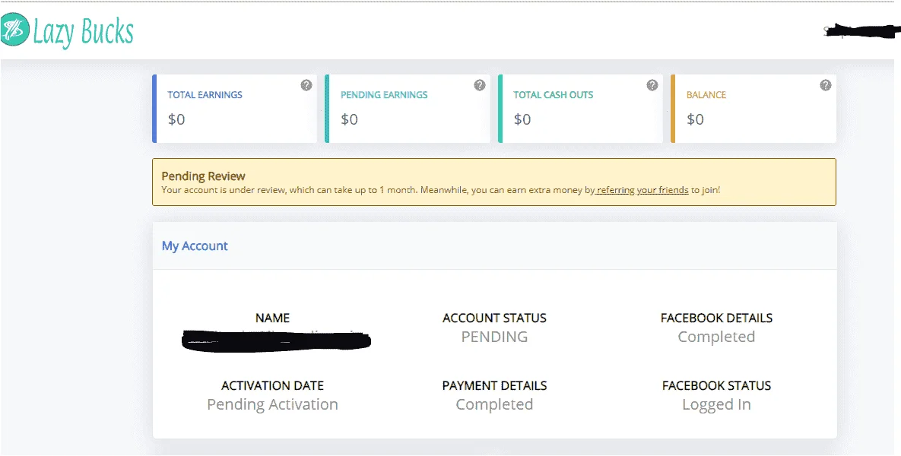Select the 'My Account' panel heading
901x456 pixels.
coord(195,245)
